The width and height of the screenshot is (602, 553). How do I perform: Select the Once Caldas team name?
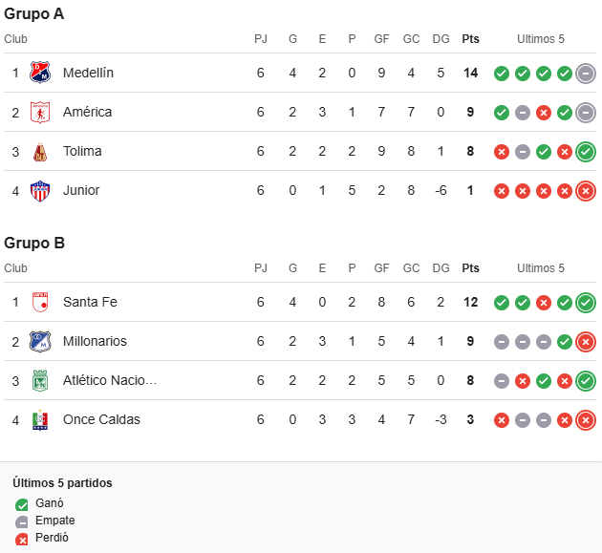coord(101,419)
